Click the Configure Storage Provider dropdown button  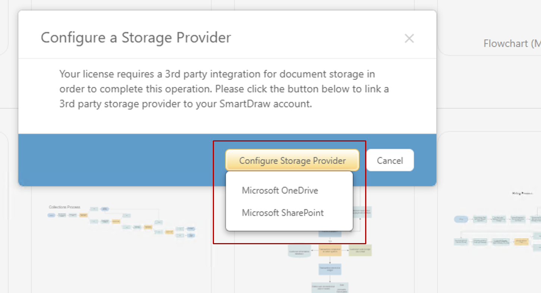[x=292, y=160]
